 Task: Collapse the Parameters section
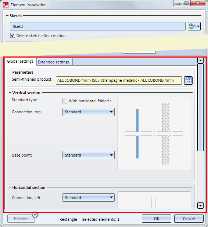(x=10, y=72)
